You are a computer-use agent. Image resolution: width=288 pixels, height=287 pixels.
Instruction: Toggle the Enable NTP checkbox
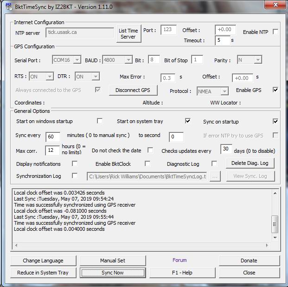point(275,32)
